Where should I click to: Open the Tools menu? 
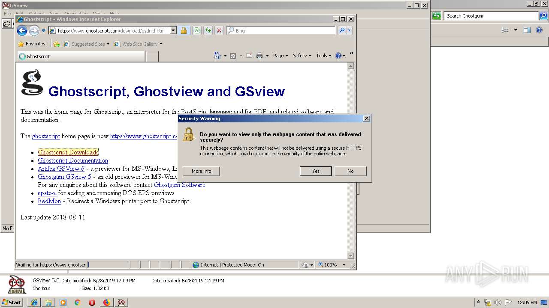click(x=324, y=56)
